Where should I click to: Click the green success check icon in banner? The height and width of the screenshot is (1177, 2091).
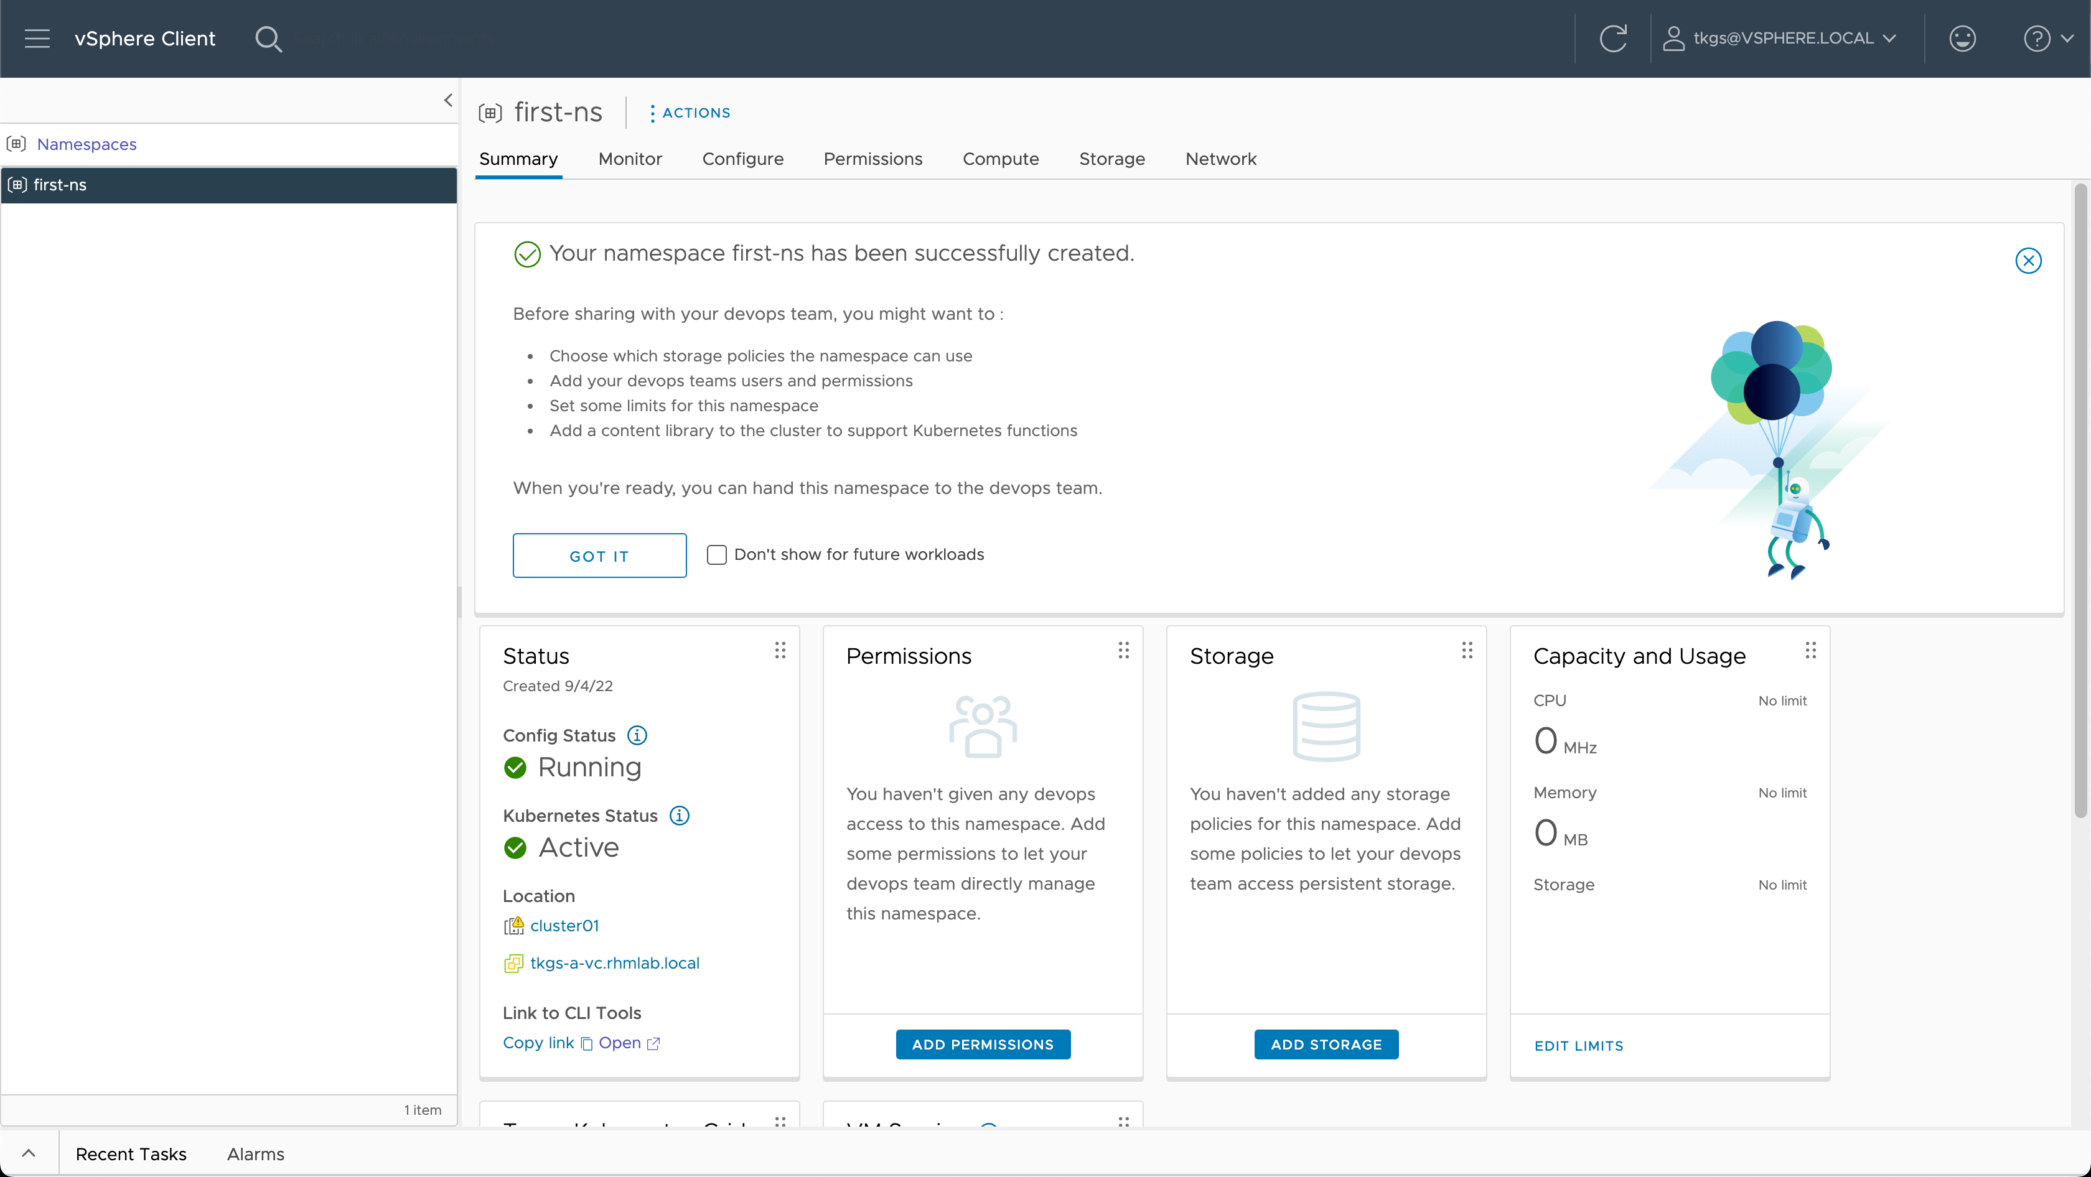(528, 254)
